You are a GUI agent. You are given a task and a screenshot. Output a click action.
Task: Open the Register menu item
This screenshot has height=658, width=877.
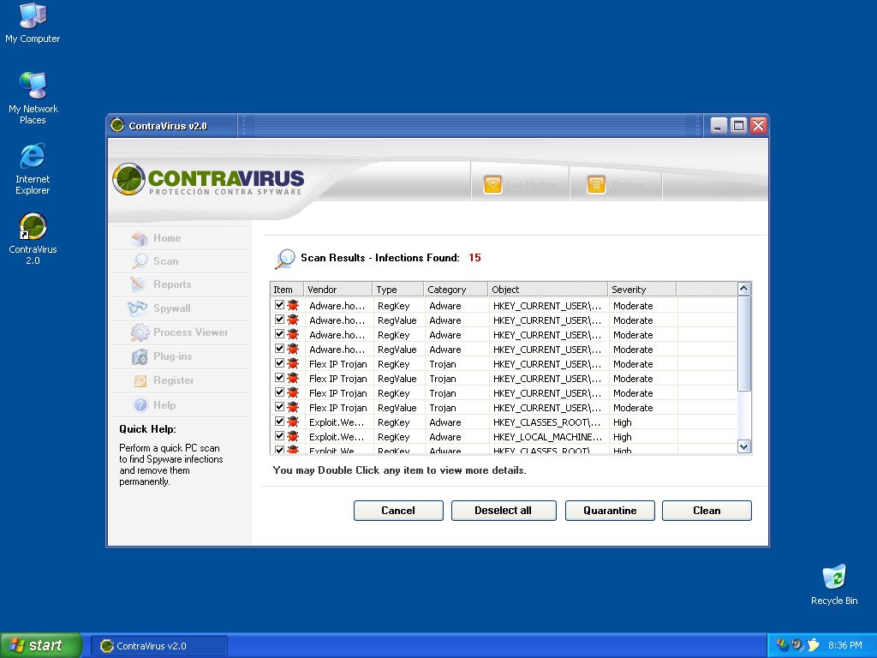[x=174, y=380]
